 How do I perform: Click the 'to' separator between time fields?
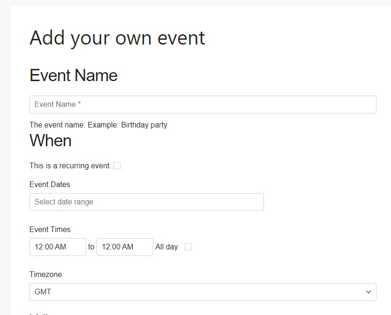pyautogui.click(x=91, y=247)
